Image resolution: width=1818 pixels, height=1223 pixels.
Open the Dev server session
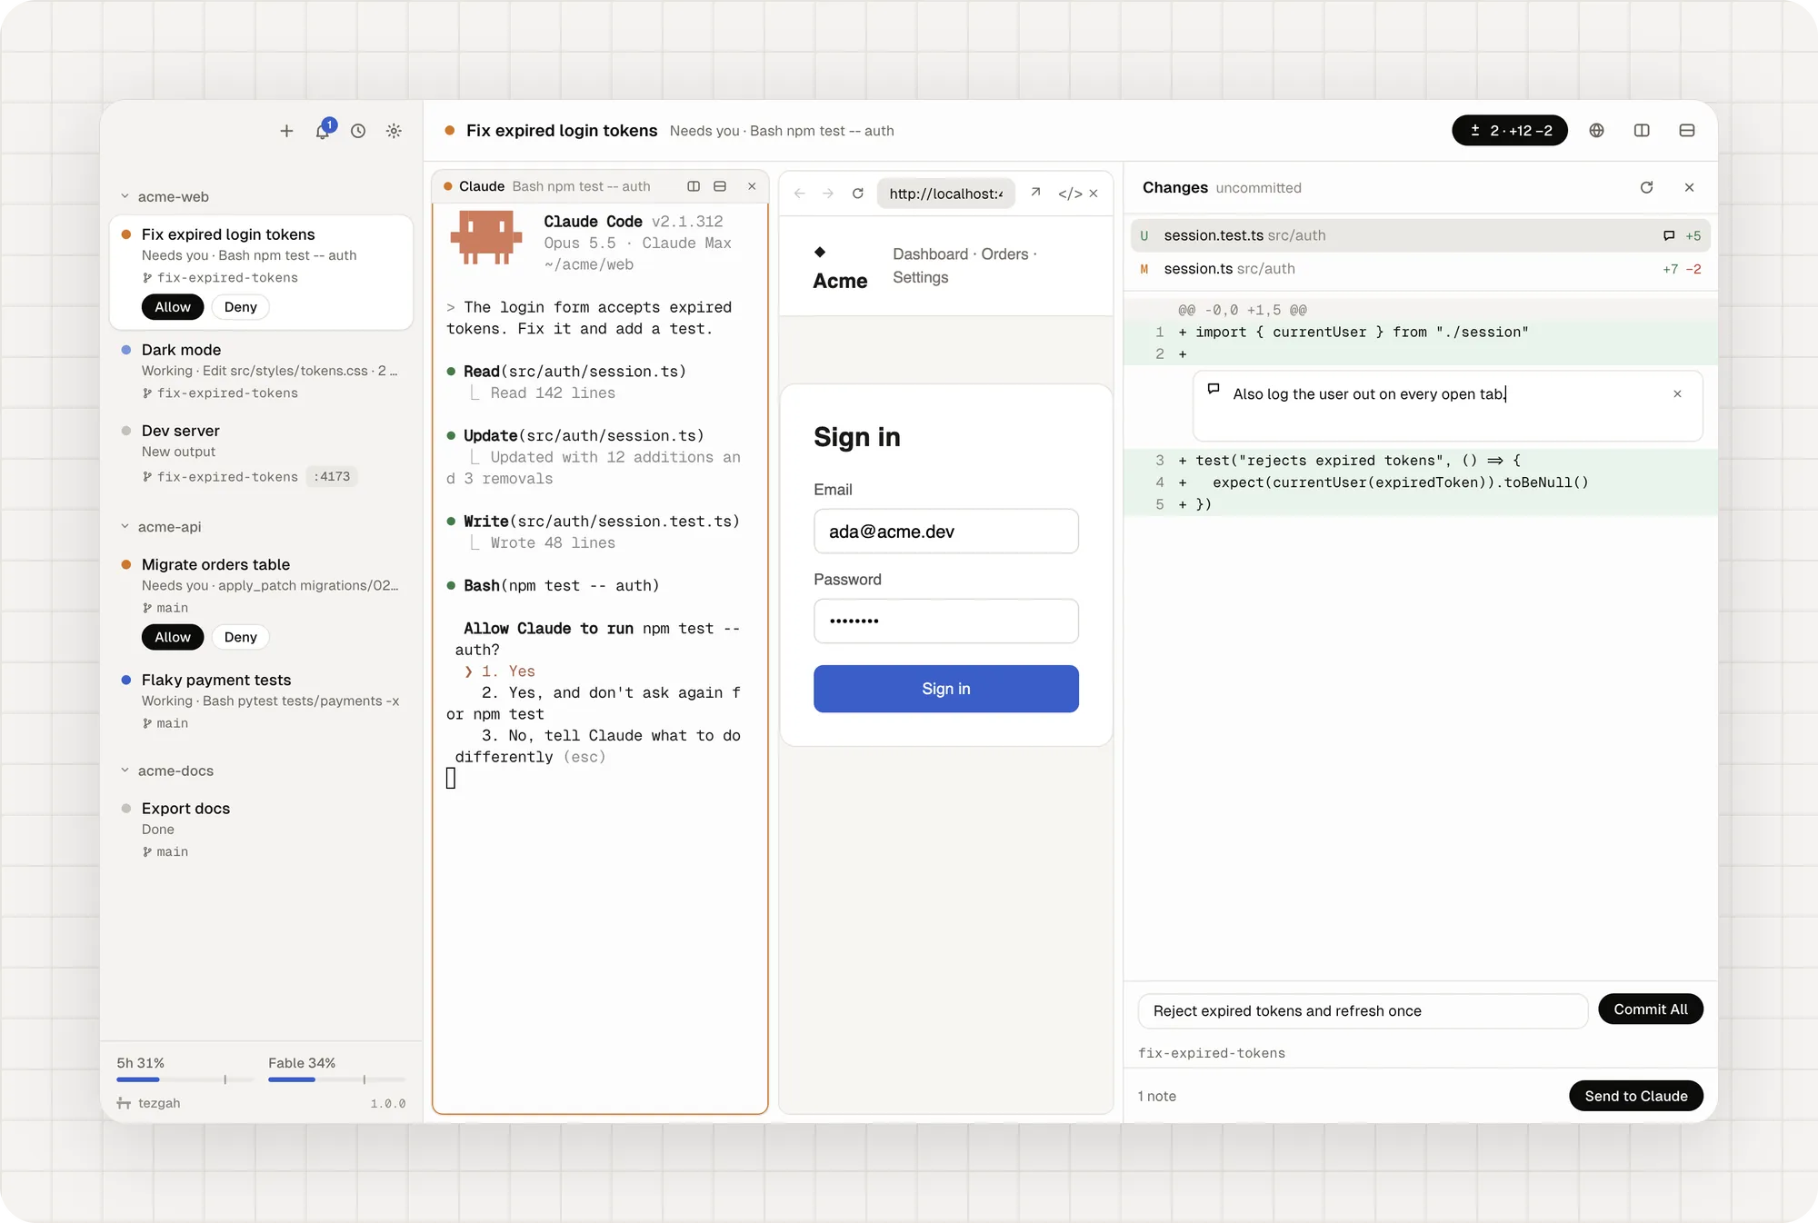261,452
